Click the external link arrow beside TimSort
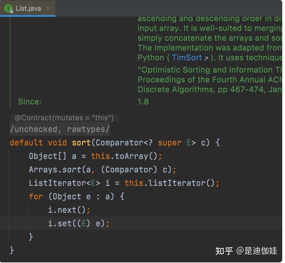Screen dimensions: 285x263 tap(206, 58)
